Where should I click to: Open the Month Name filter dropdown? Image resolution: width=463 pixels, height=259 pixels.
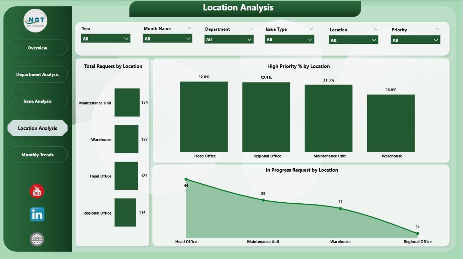click(188, 38)
